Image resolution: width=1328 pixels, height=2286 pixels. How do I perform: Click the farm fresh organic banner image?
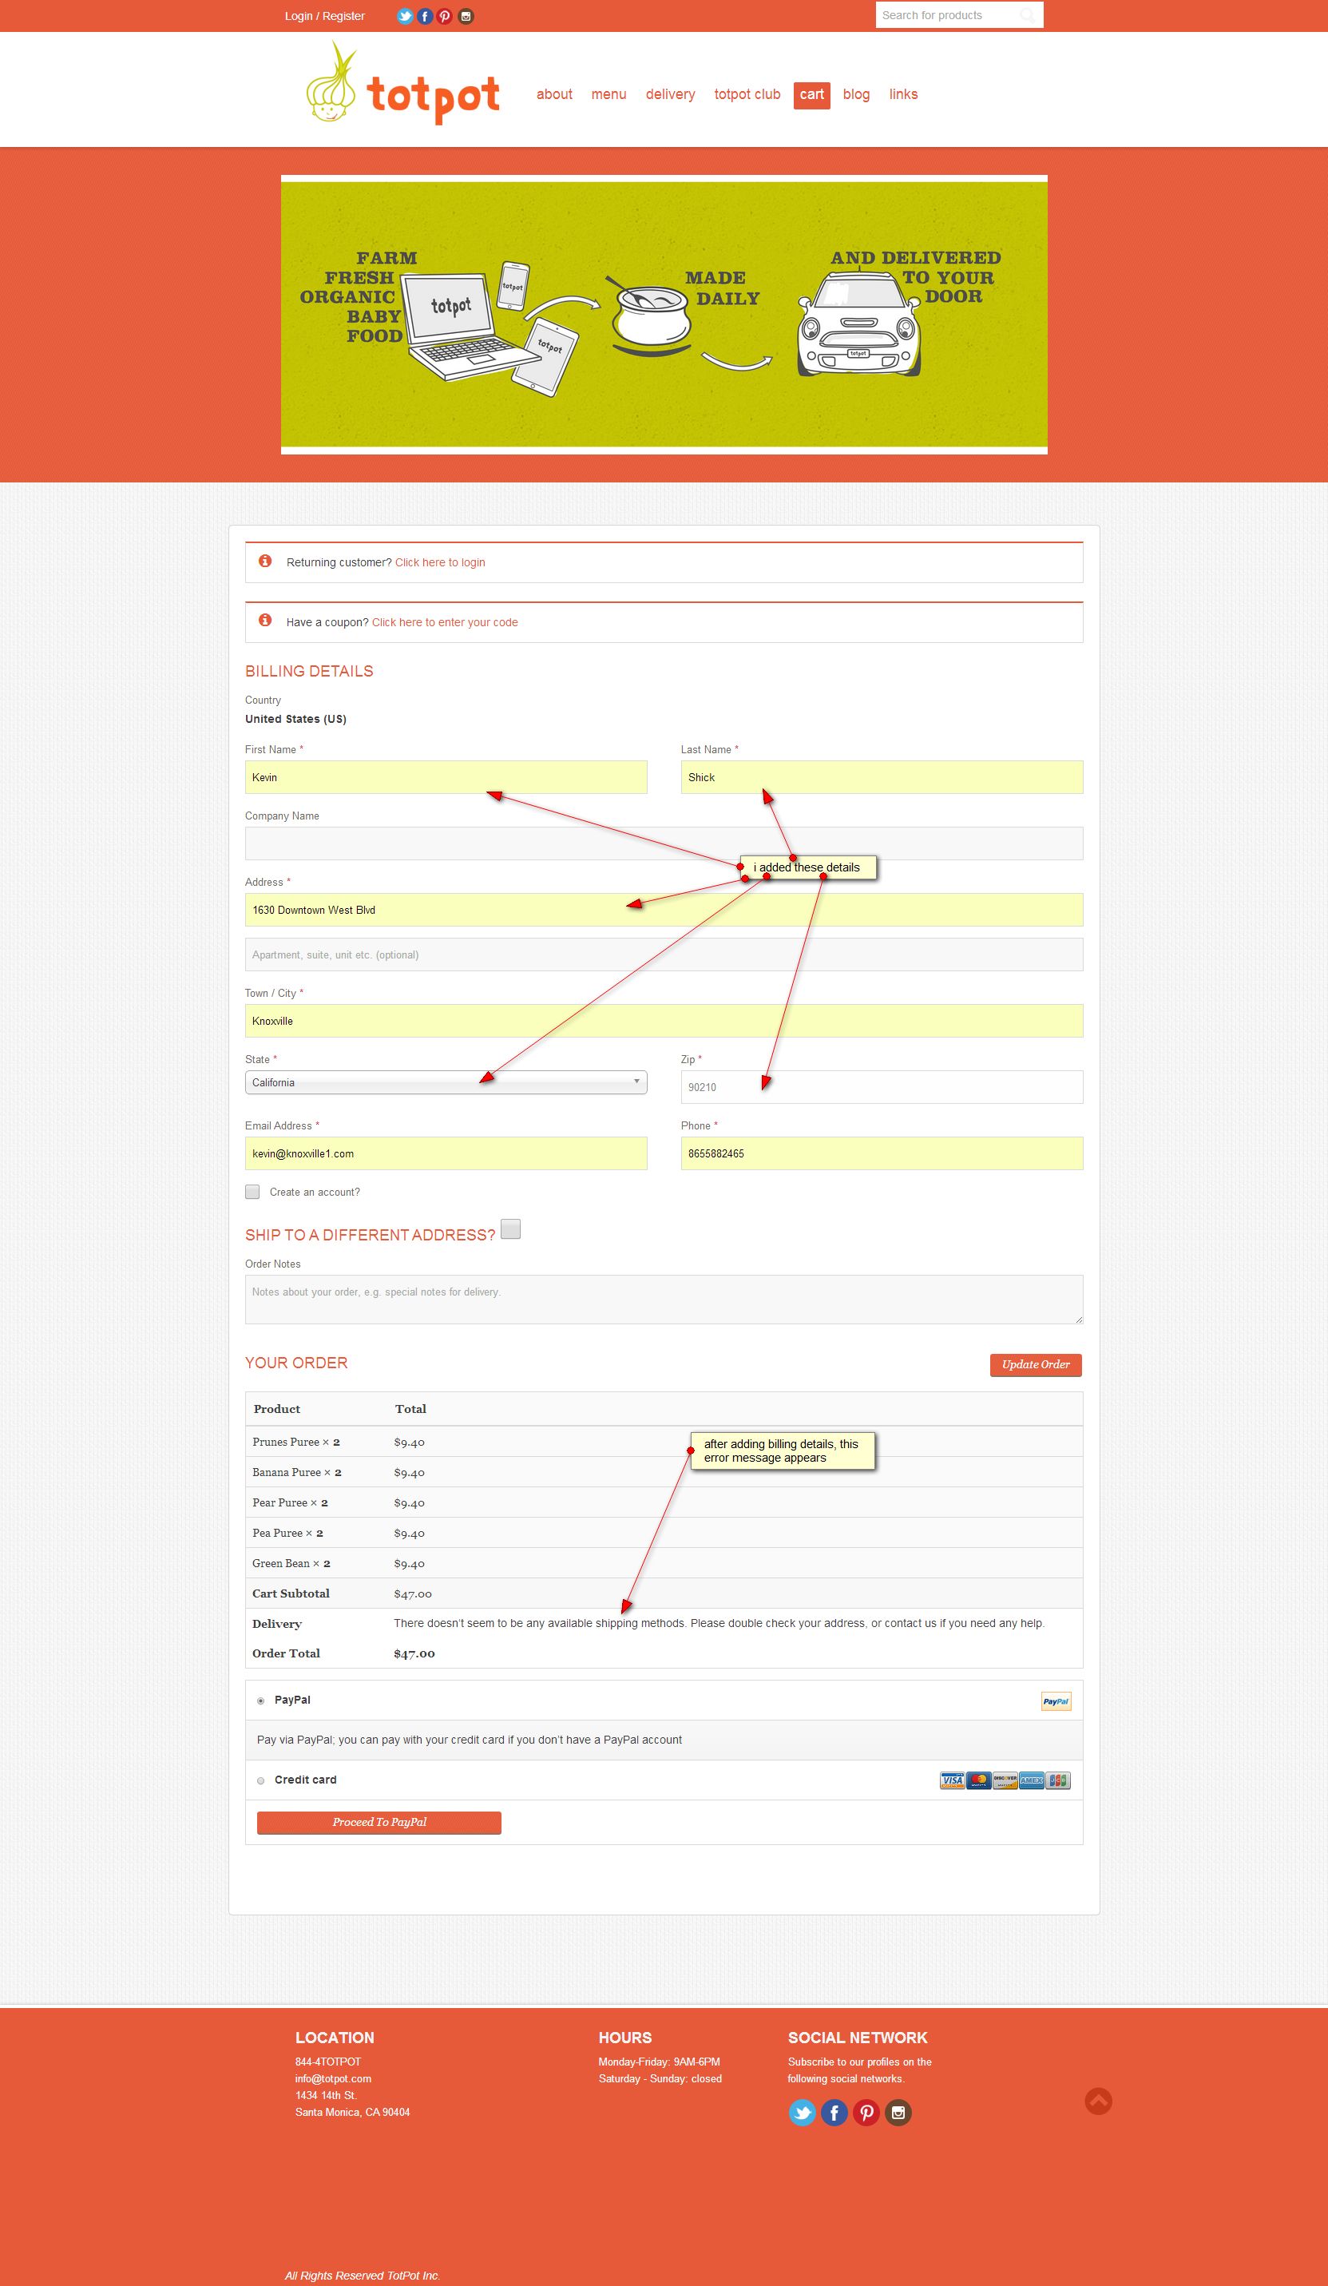tap(664, 314)
